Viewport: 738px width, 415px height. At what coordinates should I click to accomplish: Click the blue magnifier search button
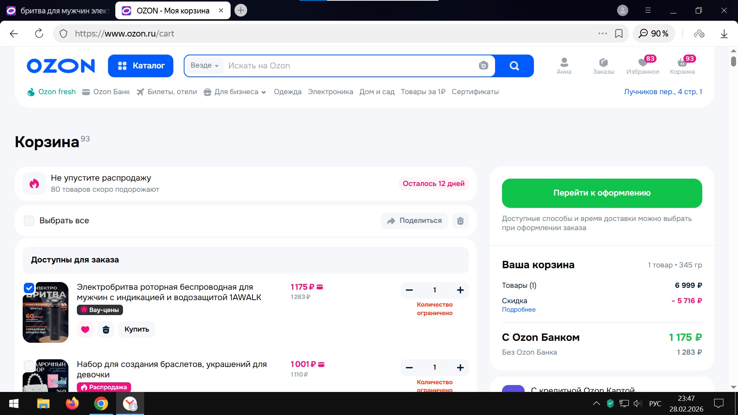click(x=514, y=66)
